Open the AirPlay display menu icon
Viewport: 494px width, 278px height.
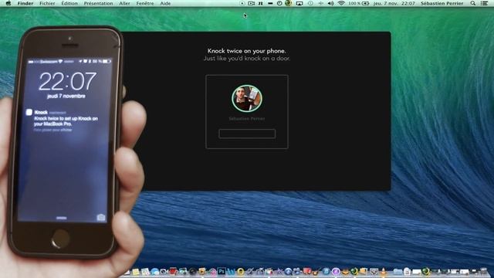pyautogui.click(x=299, y=3)
